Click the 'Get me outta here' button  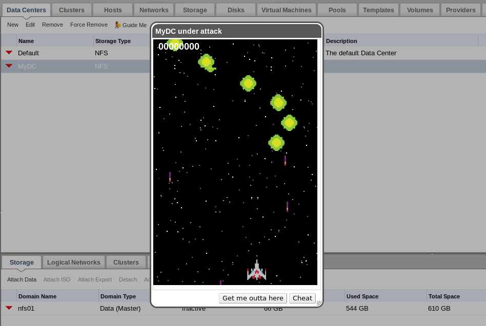[253, 298]
